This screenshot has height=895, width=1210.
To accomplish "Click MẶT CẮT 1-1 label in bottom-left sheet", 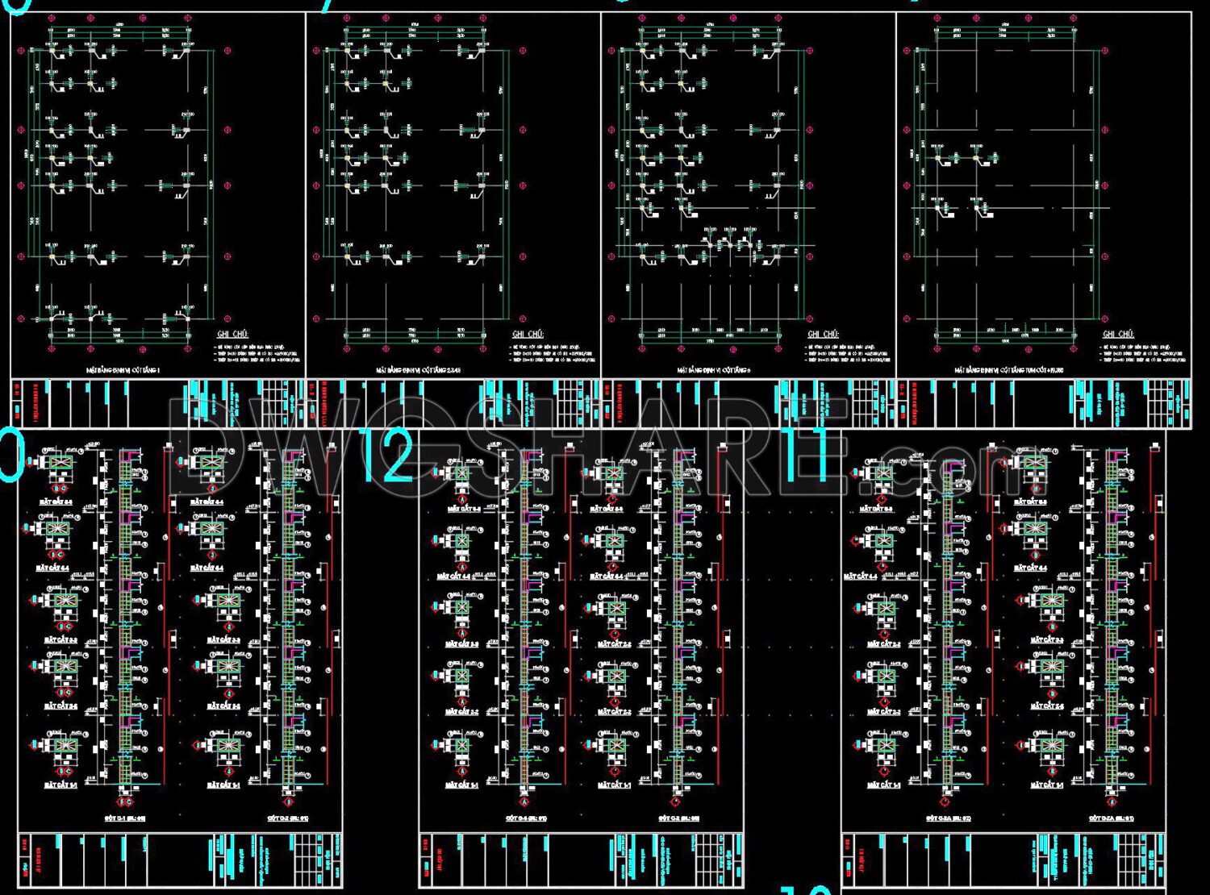I will (x=61, y=784).
